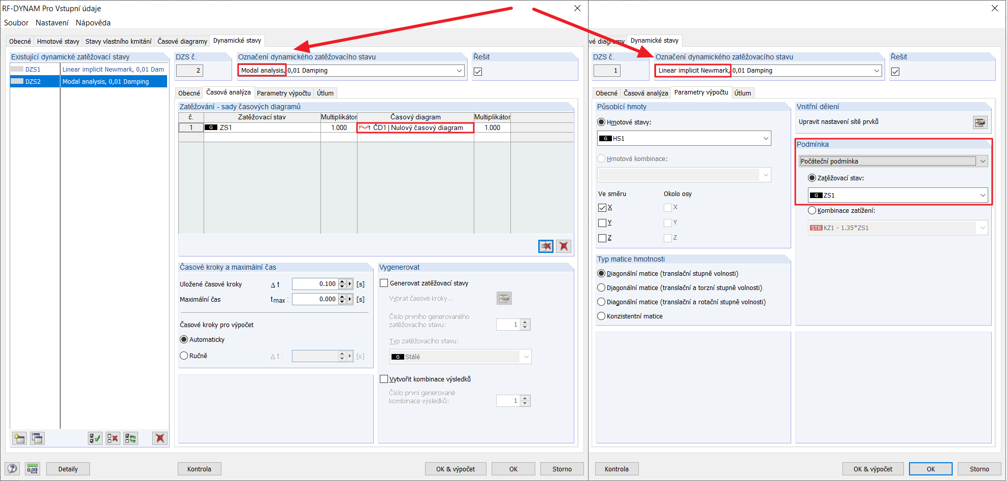
Task: Open the FE mesh settings editor
Action: (980, 122)
